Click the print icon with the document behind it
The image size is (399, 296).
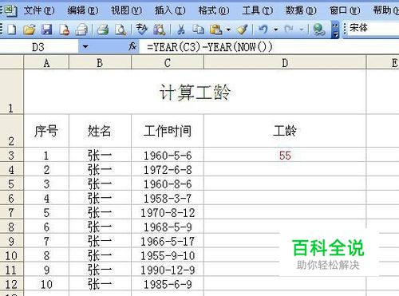click(x=81, y=30)
